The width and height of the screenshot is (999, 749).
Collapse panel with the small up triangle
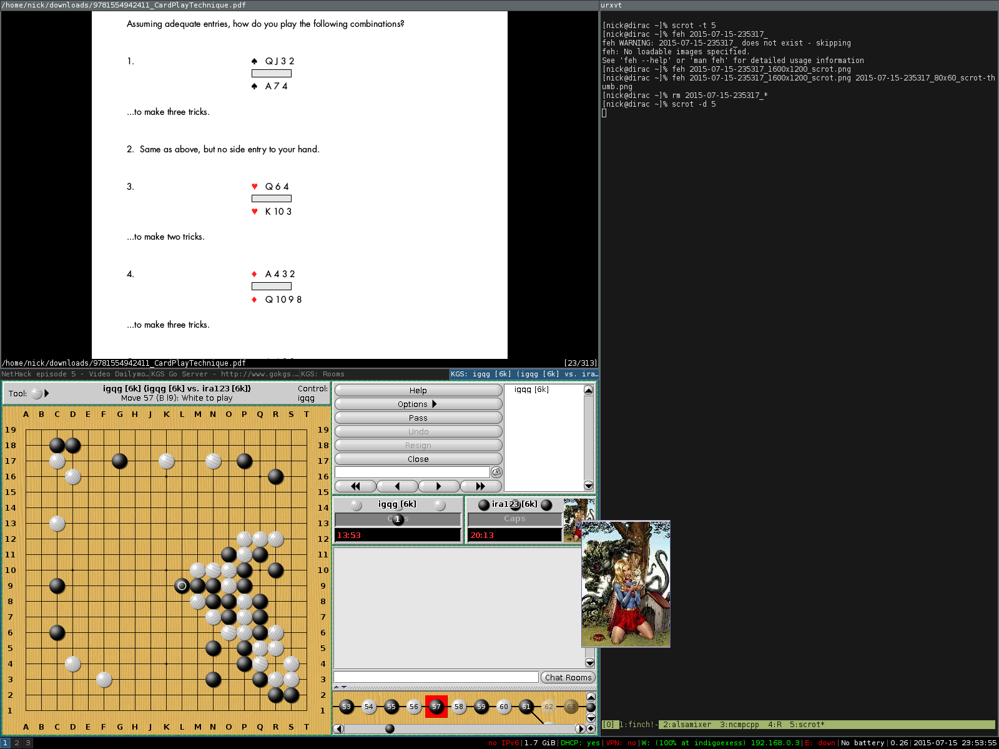(x=337, y=687)
